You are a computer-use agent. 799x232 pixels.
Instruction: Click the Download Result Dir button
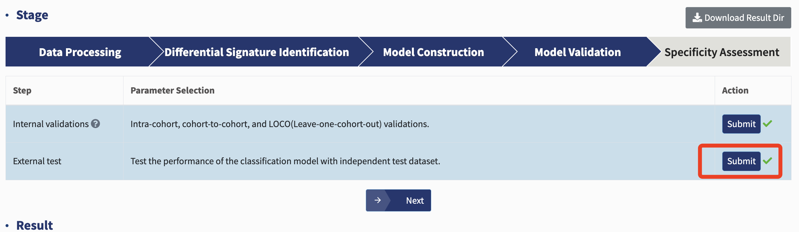point(738,18)
